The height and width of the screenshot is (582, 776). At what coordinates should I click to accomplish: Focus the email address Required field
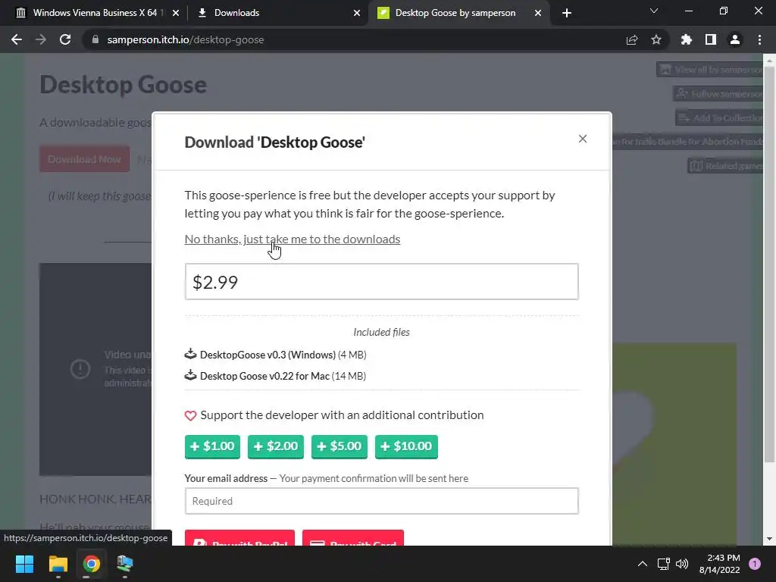382,501
